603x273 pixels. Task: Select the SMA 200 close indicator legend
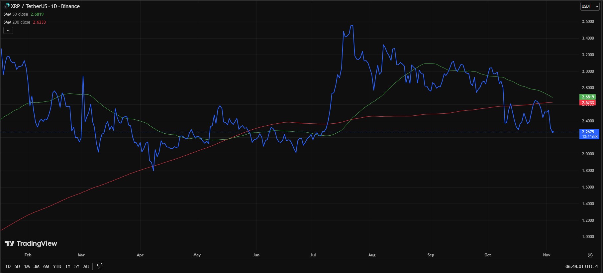pos(17,22)
